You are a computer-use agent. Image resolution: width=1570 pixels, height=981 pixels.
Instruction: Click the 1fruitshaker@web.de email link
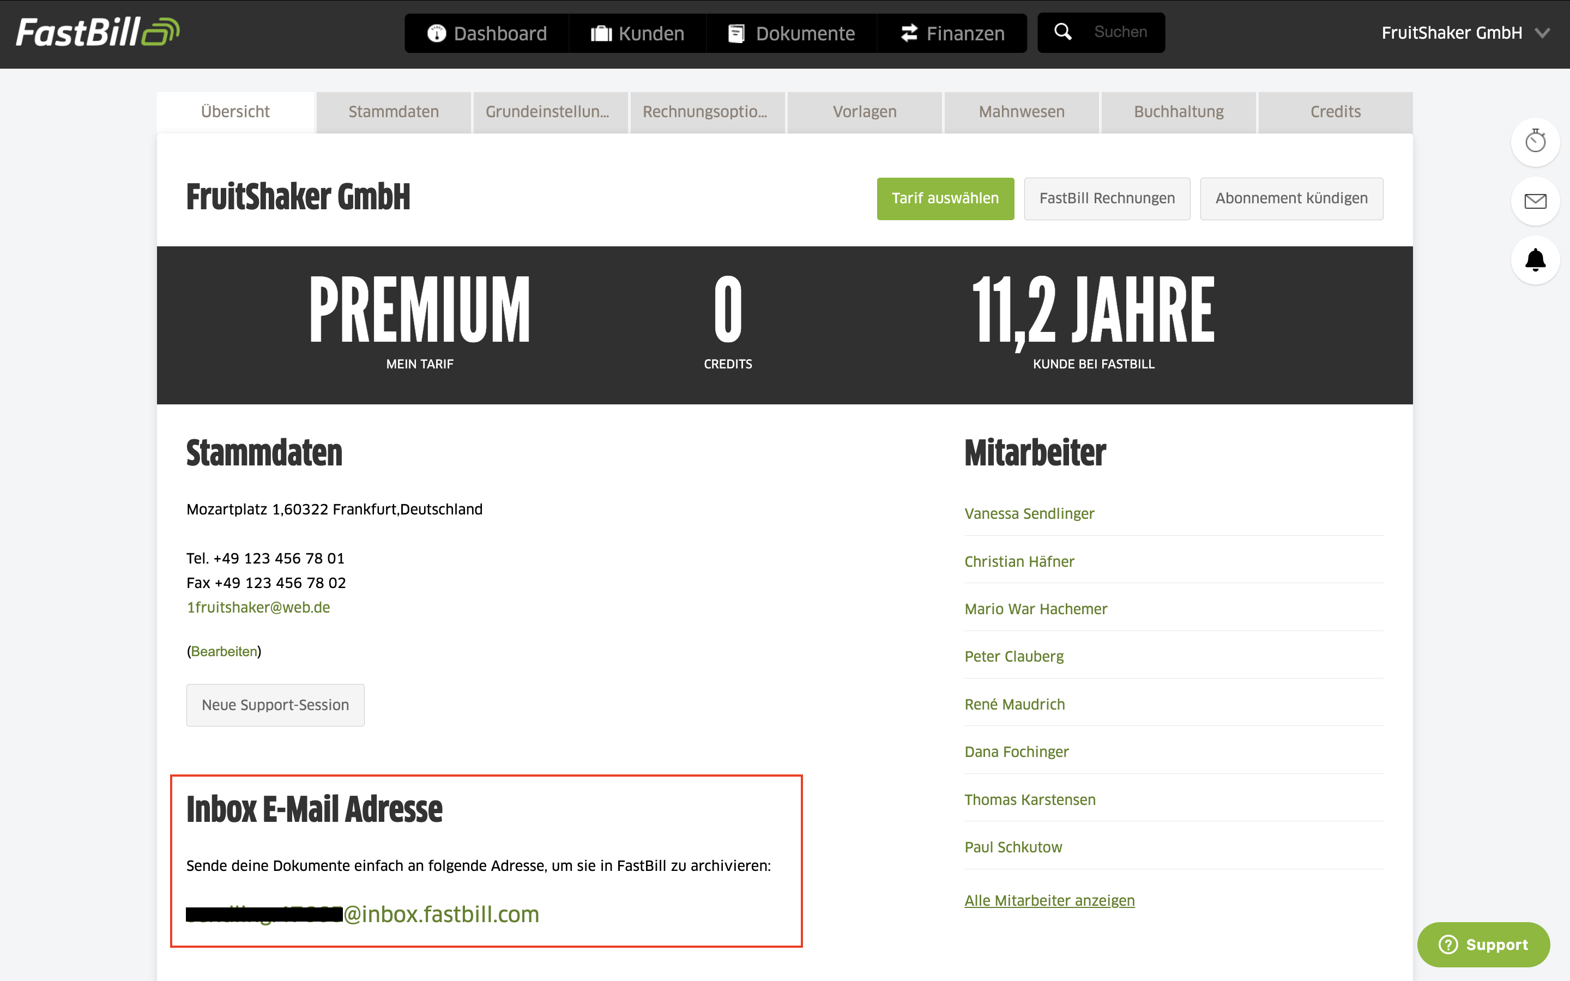pyautogui.click(x=258, y=607)
